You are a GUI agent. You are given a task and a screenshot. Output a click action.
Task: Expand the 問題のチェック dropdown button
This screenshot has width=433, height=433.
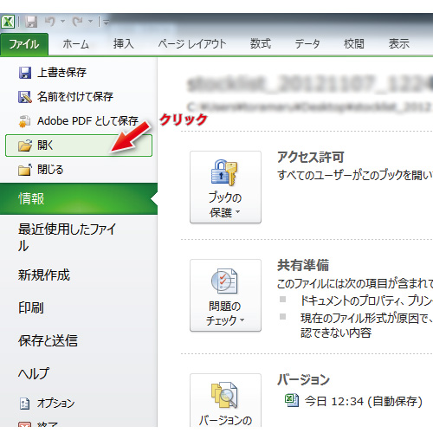[225, 295]
